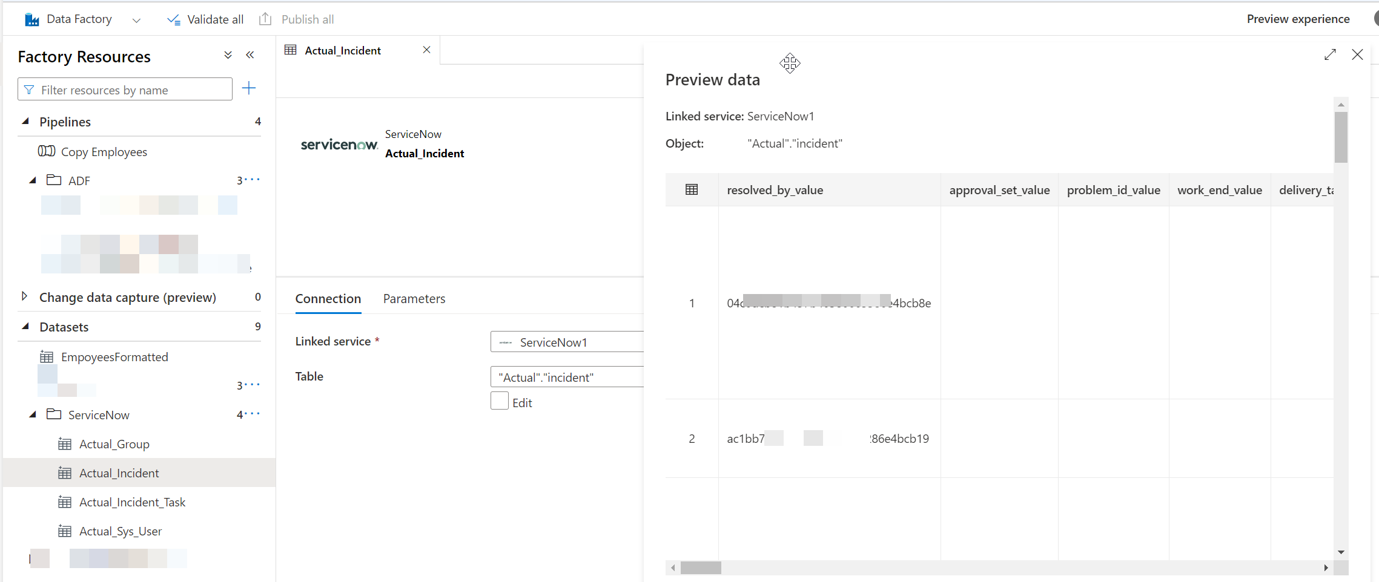1379x582 pixels.
Task: Switch to the Parameters tab
Action: (x=414, y=298)
